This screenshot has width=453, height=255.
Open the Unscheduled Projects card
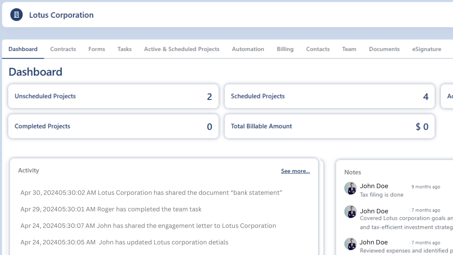[x=113, y=96]
